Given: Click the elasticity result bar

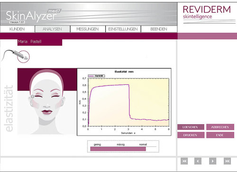Looking at the screenshot, I should (118, 149).
